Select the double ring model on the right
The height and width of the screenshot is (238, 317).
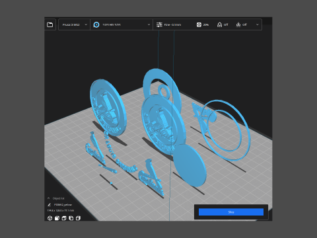[x=225, y=130]
